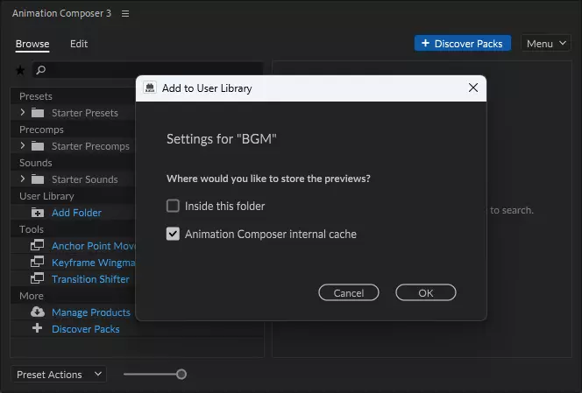Click the Starter Sounds folder icon
The image size is (582, 393).
point(38,179)
